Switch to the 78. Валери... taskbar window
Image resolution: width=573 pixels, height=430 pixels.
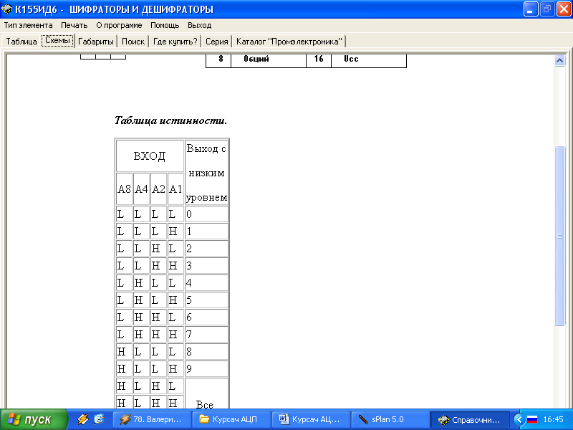pos(152,419)
